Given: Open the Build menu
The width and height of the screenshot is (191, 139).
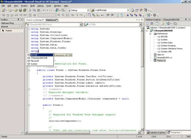Looking at the screenshot, I should [33, 6].
